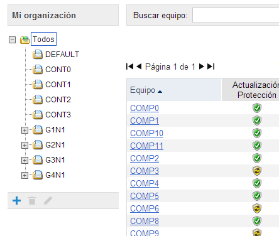Click the delete group trash icon

(32, 200)
